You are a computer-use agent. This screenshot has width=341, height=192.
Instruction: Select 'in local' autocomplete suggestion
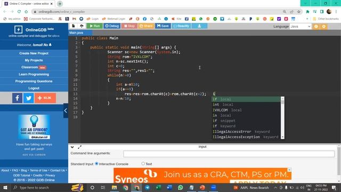click(246, 115)
